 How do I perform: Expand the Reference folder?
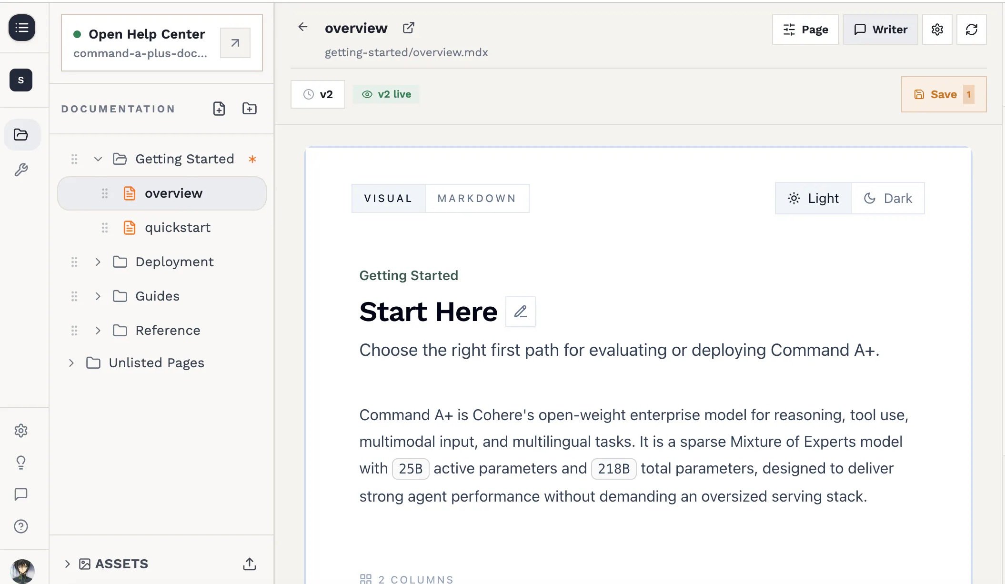click(x=98, y=331)
